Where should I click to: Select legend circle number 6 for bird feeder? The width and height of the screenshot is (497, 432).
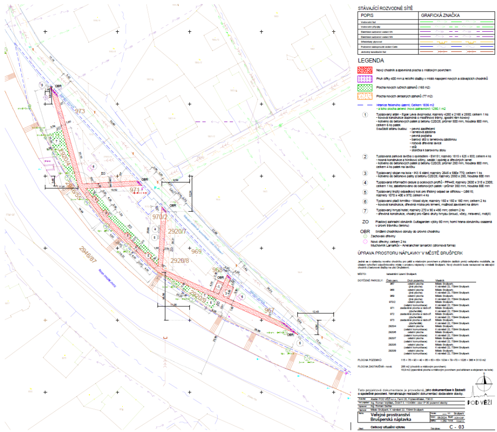coord(365,201)
